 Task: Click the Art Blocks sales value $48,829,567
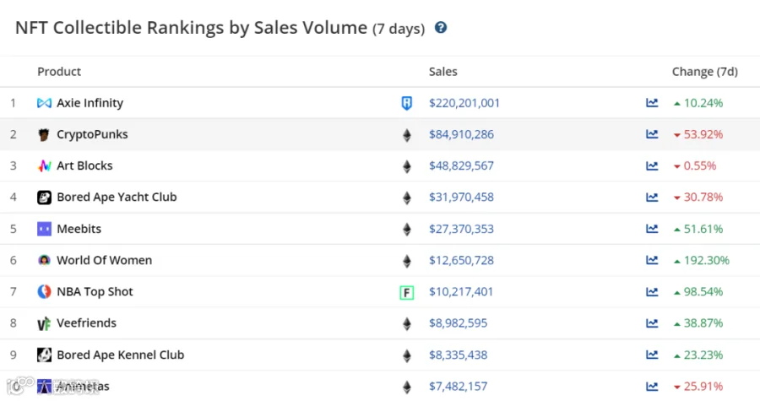coord(461,166)
